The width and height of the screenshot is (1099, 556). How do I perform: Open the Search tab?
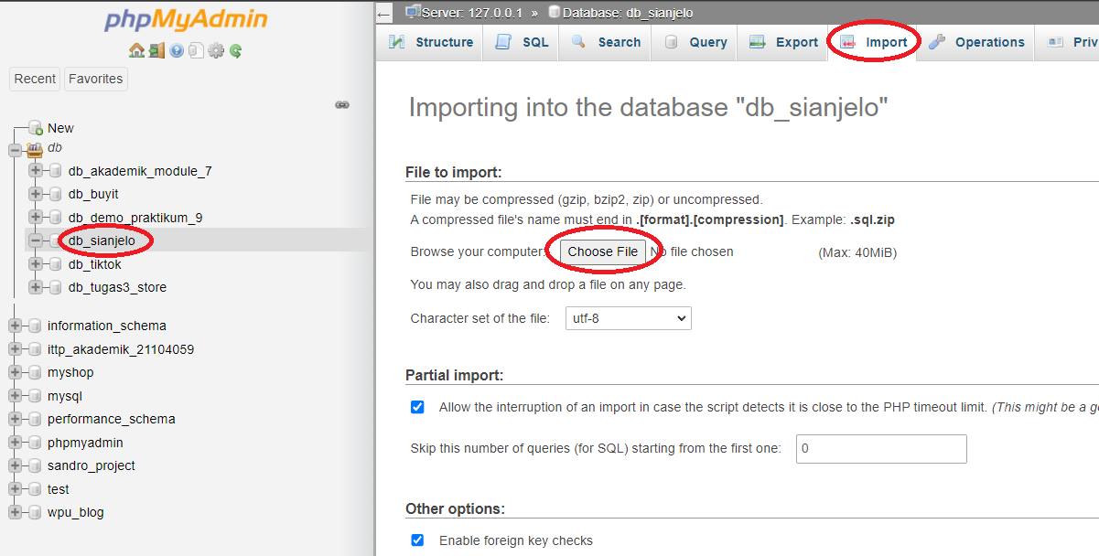click(x=605, y=42)
